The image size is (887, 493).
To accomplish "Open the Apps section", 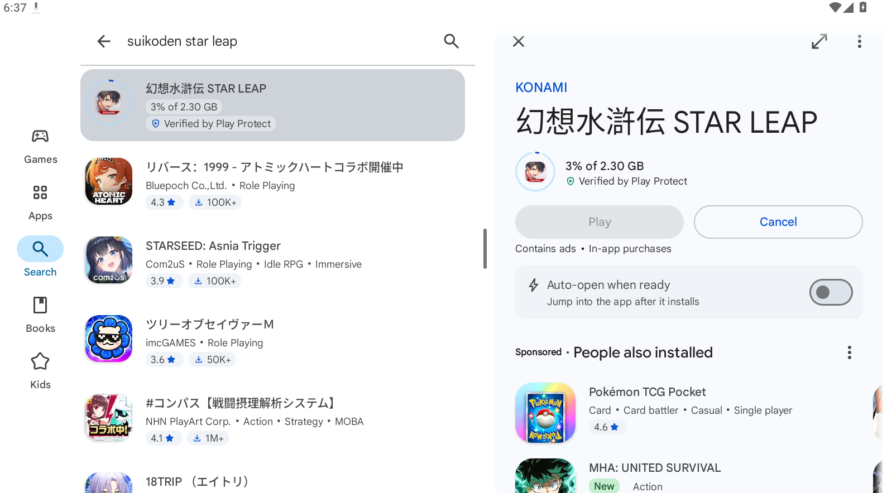I will [40, 203].
